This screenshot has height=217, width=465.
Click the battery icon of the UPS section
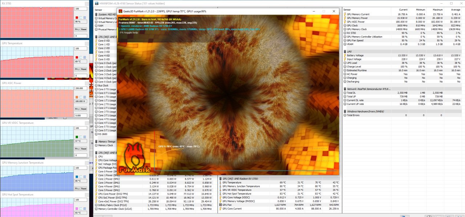click(x=345, y=52)
